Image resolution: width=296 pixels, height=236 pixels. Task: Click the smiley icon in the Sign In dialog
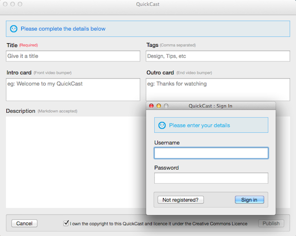(162, 125)
